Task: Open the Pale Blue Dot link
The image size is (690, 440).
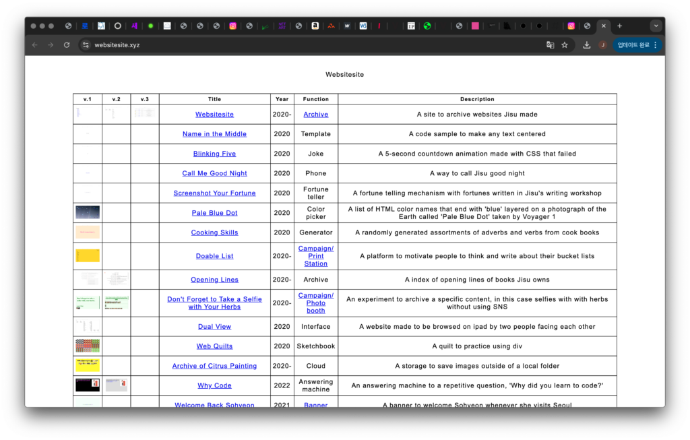Action: 214,213
